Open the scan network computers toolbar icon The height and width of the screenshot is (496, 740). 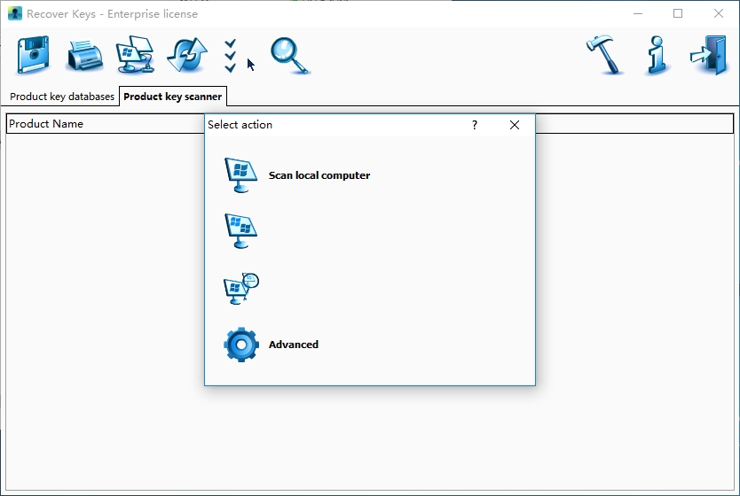[x=135, y=55]
